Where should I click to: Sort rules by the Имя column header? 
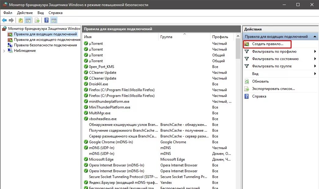pyautogui.click(x=120, y=37)
